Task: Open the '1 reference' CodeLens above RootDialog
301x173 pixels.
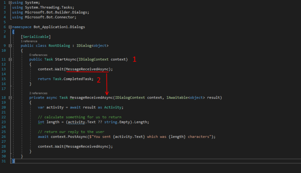Action: pyautogui.click(x=29, y=41)
